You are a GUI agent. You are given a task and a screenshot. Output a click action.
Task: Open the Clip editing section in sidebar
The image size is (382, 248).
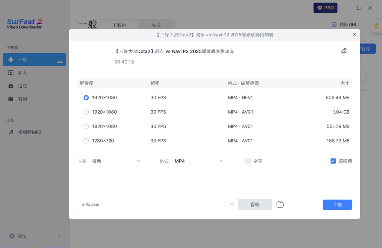coord(22,99)
